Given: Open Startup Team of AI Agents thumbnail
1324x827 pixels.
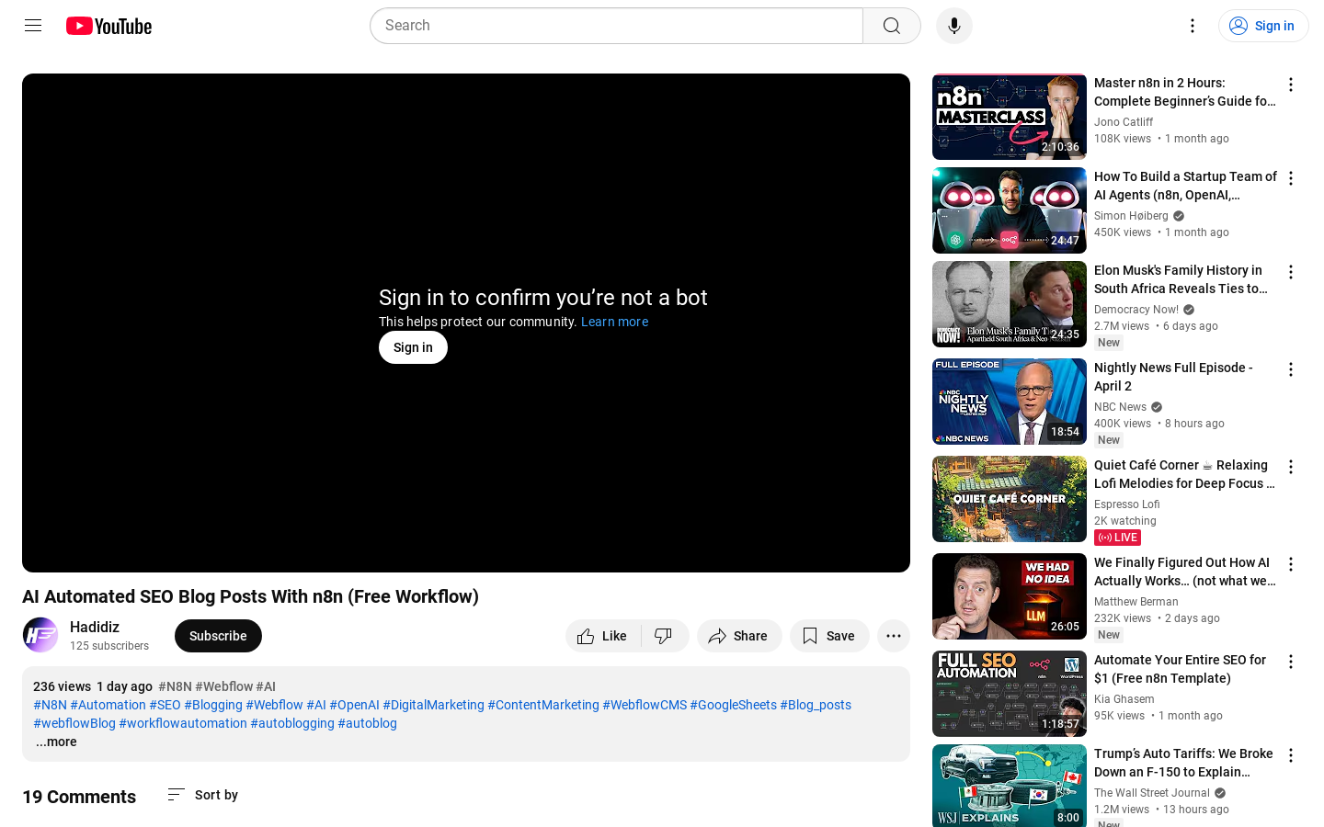Looking at the screenshot, I should click(1010, 210).
